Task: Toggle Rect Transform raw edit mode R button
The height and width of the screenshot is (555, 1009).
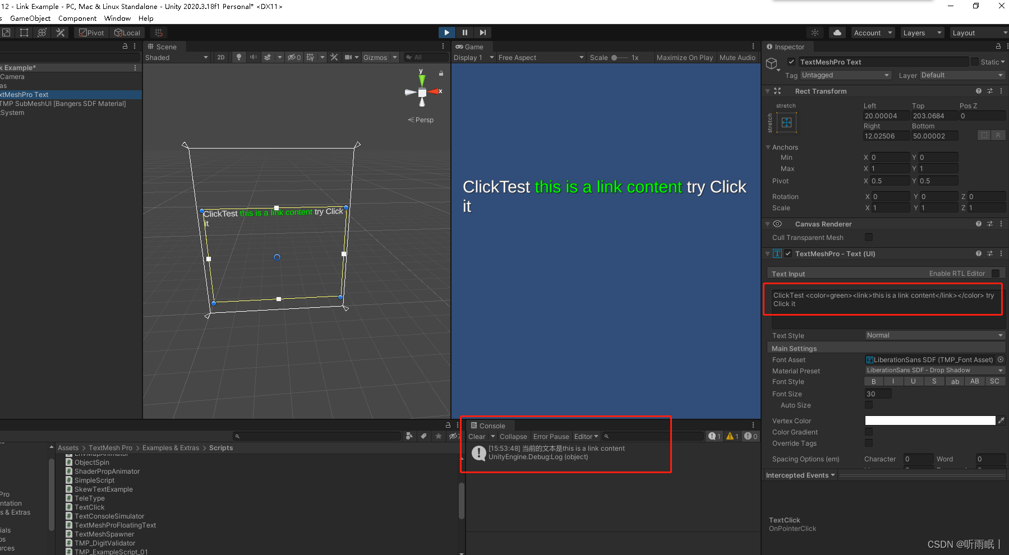Action: (998, 135)
